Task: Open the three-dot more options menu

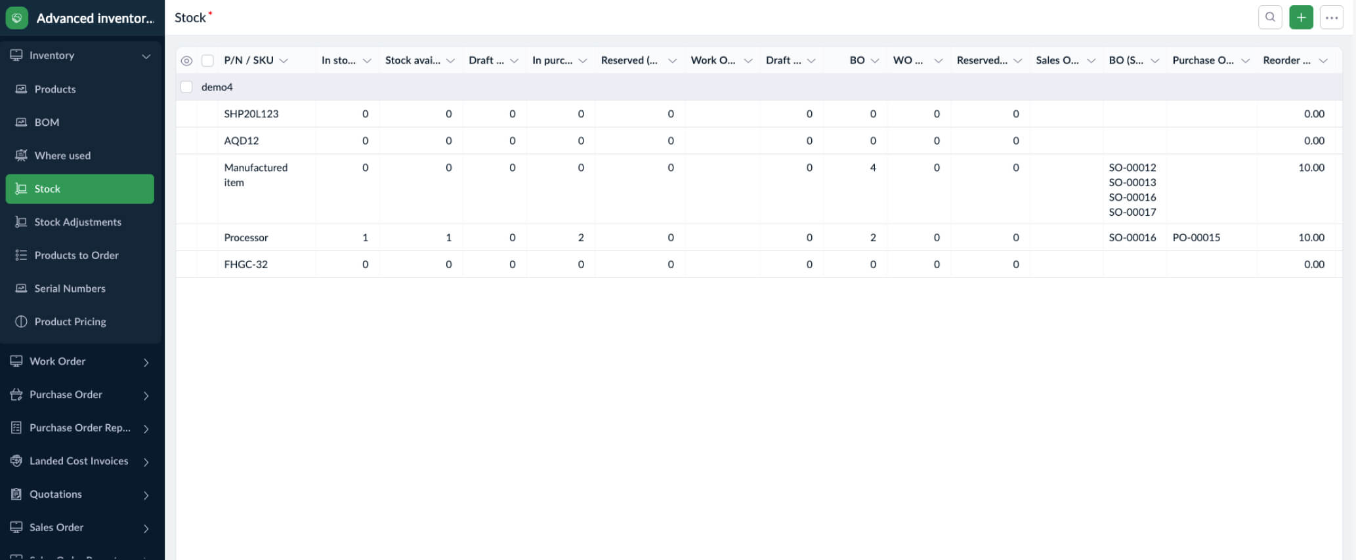Action: point(1332,18)
